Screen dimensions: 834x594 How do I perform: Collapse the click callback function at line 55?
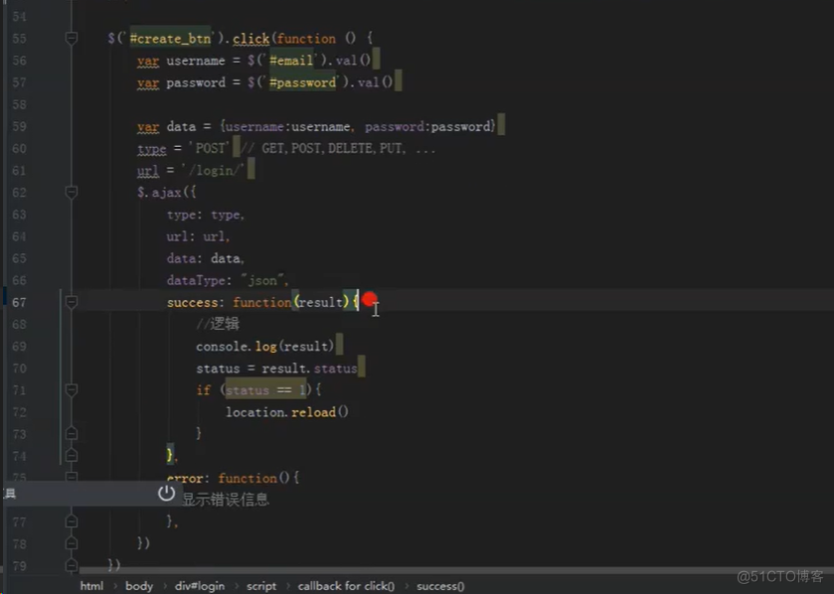(71, 38)
